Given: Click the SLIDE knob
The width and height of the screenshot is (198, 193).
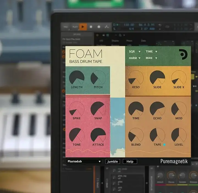Looking at the screenshot, I should click(x=157, y=78).
